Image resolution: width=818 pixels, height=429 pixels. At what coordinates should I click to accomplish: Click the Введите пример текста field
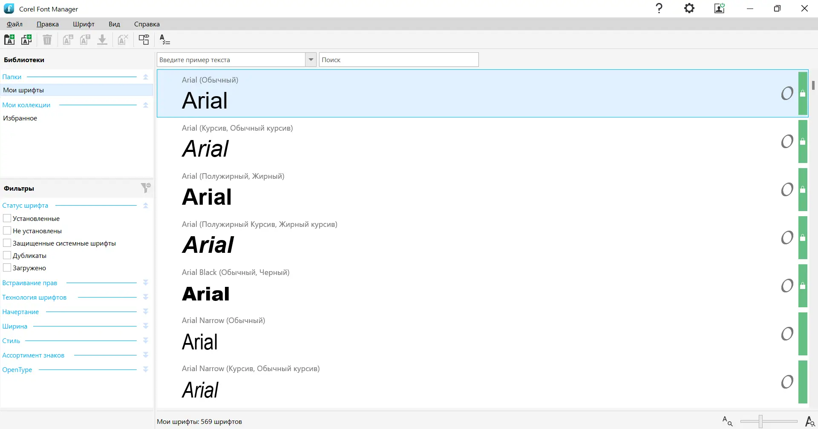pyautogui.click(x=231, y=60)
